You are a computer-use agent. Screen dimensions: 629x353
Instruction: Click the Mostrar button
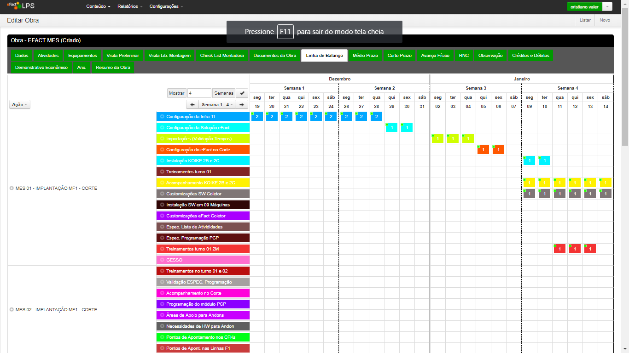tap(176, 93)
